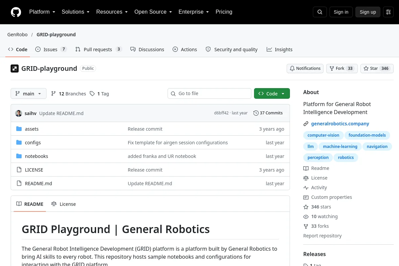Screen dimensions: 399x266
Task: Open the Security and quality tab
Action: [x=232, y=49]
